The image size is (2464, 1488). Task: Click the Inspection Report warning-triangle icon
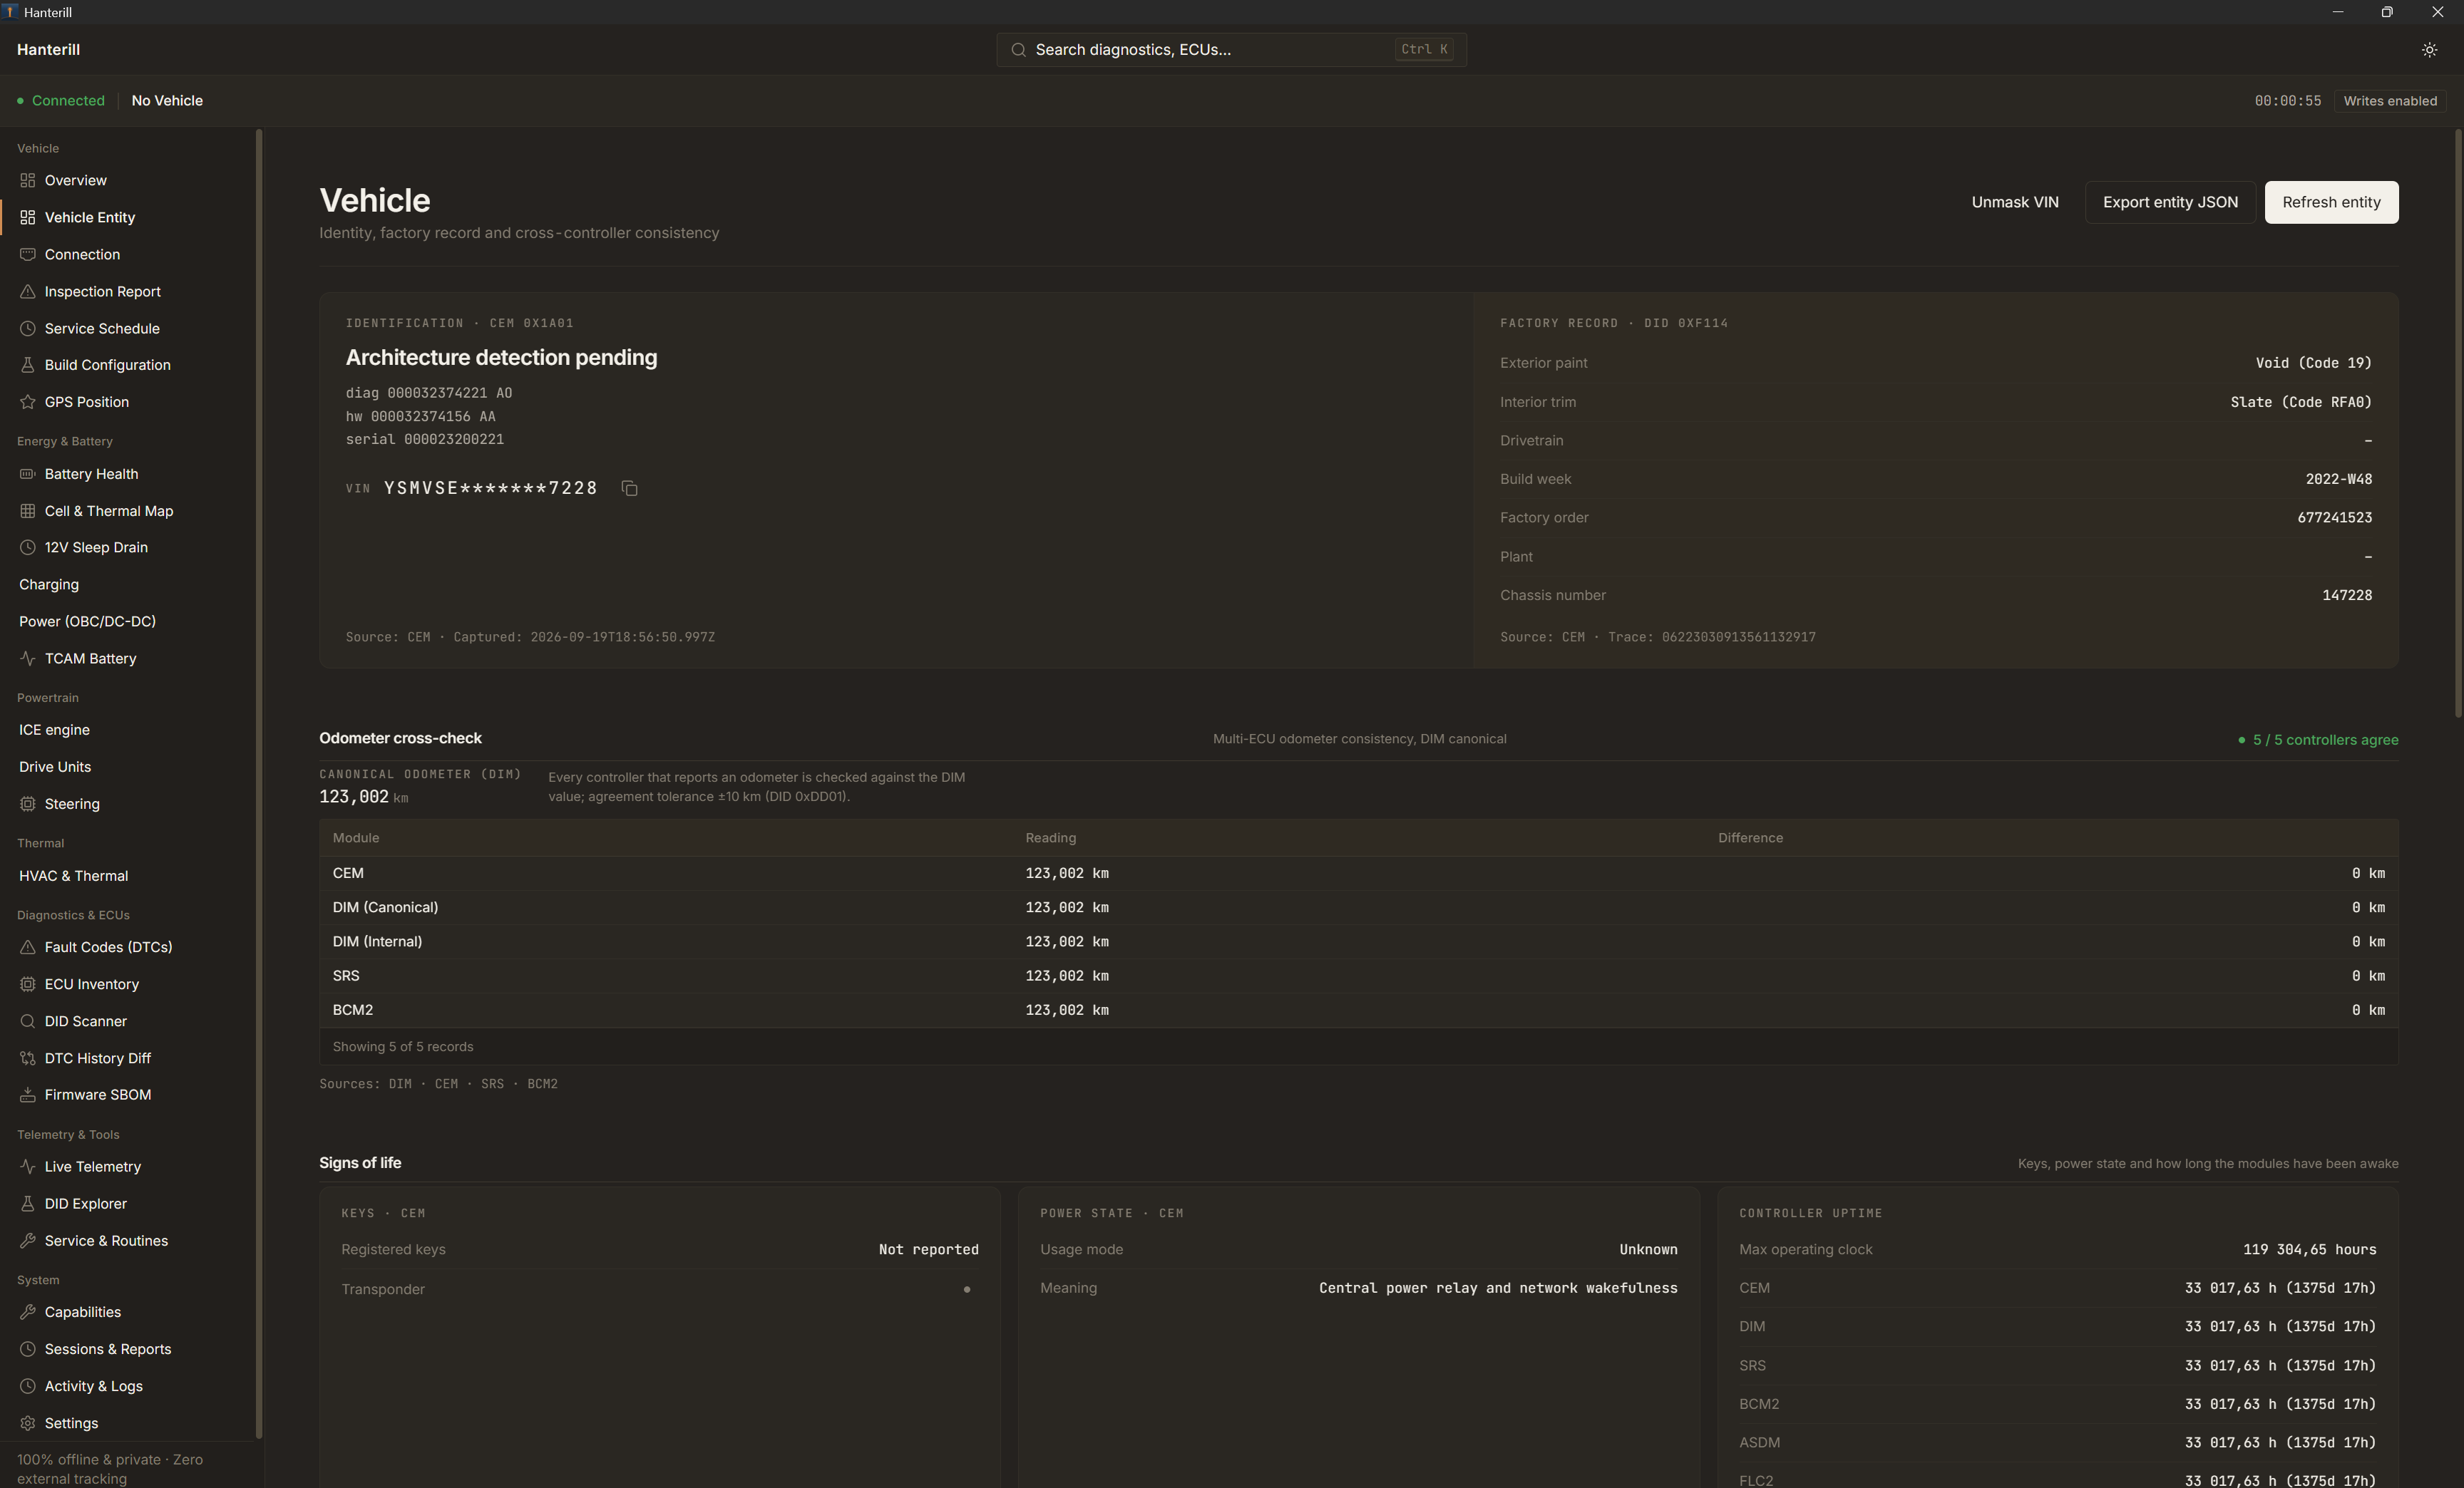[x=28, y=291]
